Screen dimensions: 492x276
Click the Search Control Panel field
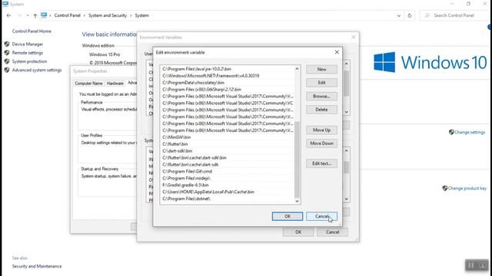[x=454, y=15]
